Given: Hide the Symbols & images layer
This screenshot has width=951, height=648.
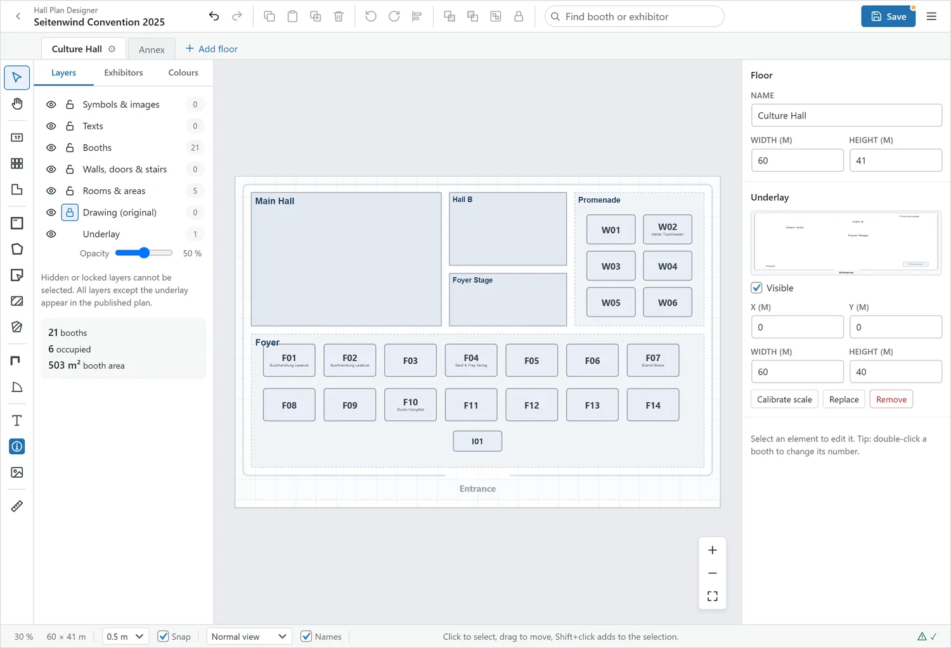Looking at the screenshot, I should point(51,105).
